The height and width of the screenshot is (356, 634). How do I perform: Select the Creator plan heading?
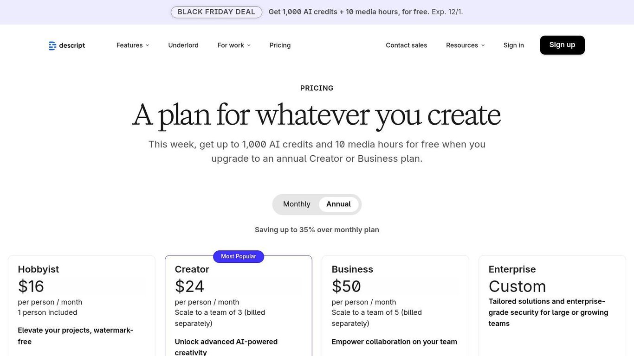192,269
